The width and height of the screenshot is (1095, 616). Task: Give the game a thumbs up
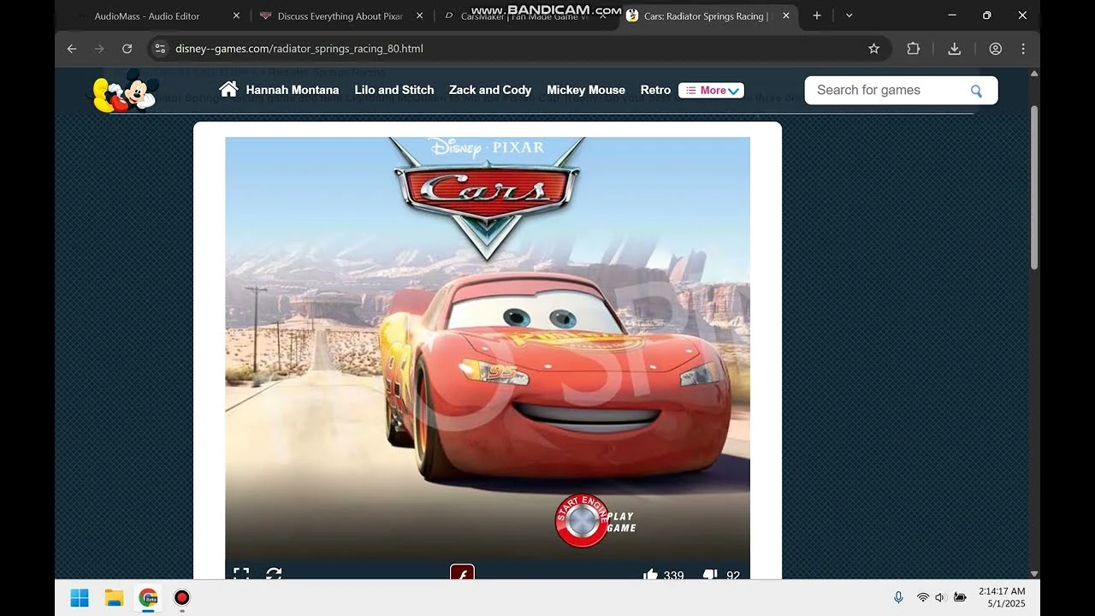point(650,575)
